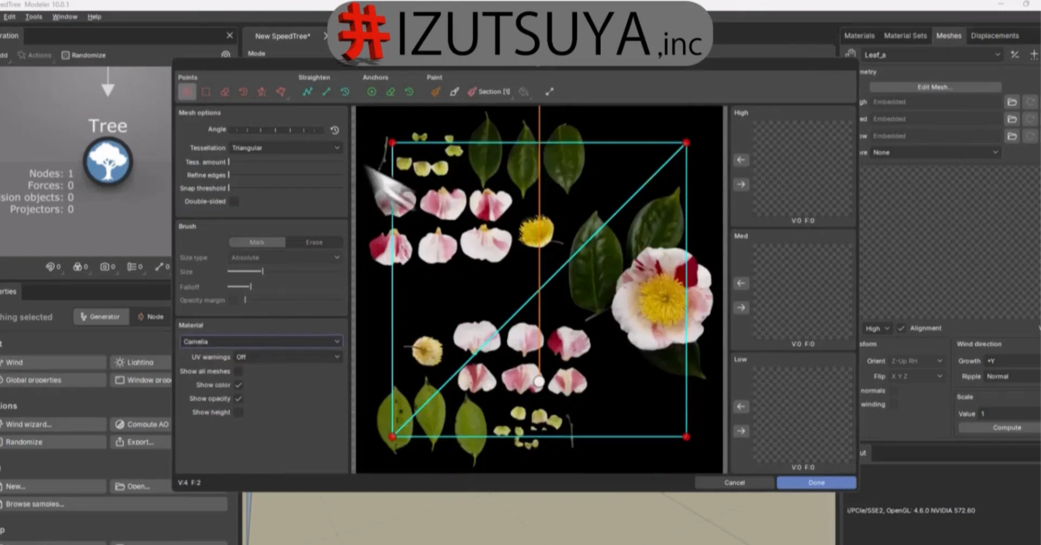Screen dimensions: 1041x545
Task: Enable the Show height checkbox
Action: [x=238, y=412]
